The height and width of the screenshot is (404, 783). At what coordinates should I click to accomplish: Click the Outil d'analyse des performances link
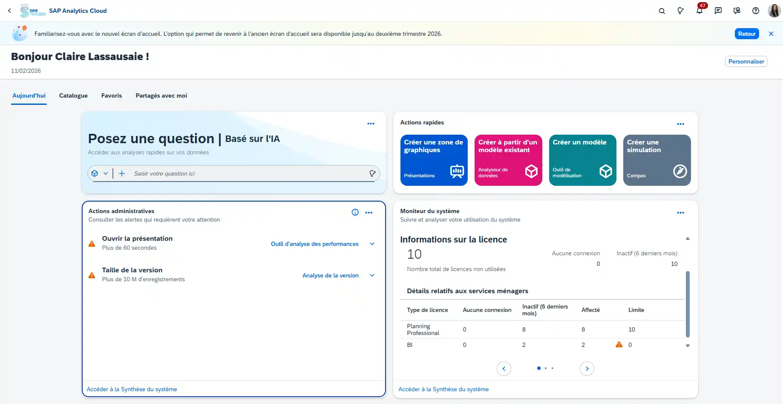coord(314,244)
